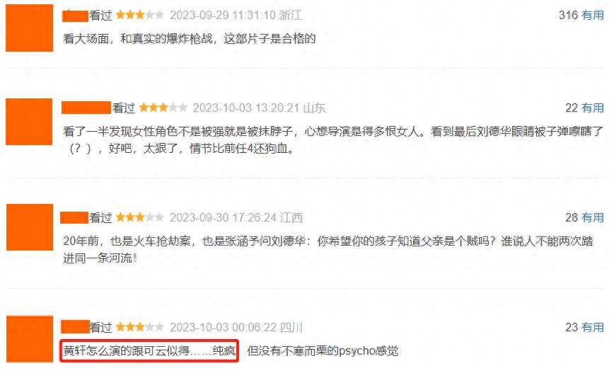609x378 pixels.
Task: Click the star rating on the Shandong review
Action: coord(163,108)
